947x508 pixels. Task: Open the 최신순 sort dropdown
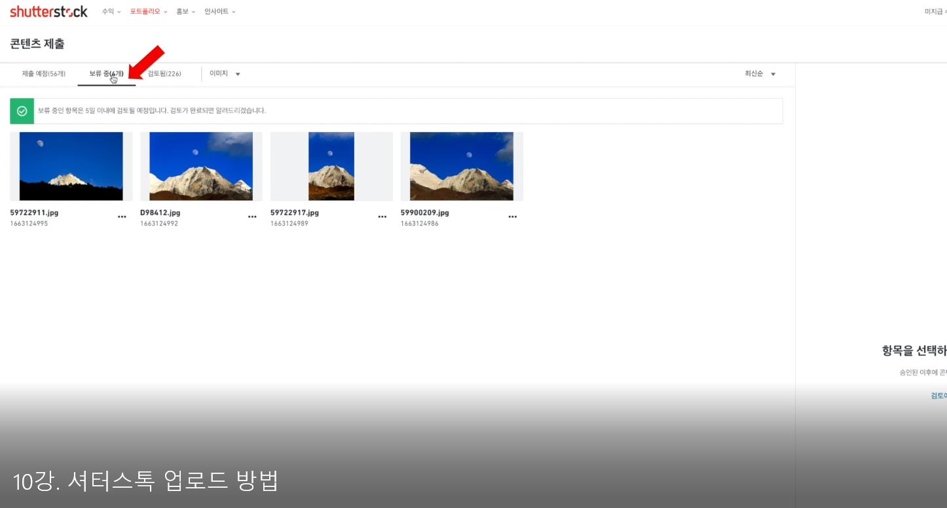click(x=760, y=74)
